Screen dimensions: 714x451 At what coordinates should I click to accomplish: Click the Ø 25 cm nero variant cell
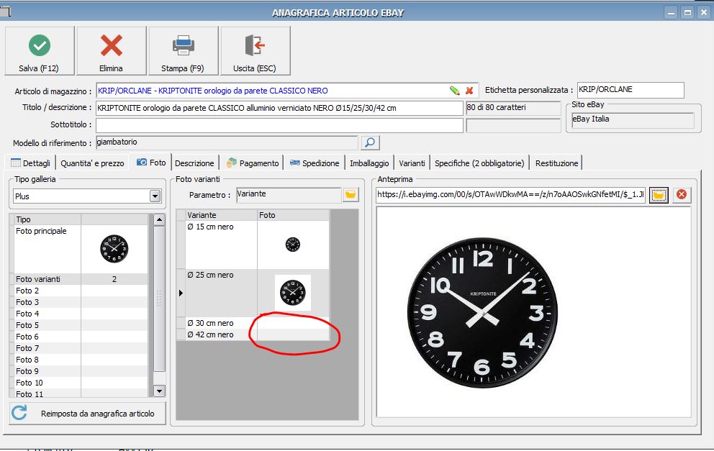[221, 293]
